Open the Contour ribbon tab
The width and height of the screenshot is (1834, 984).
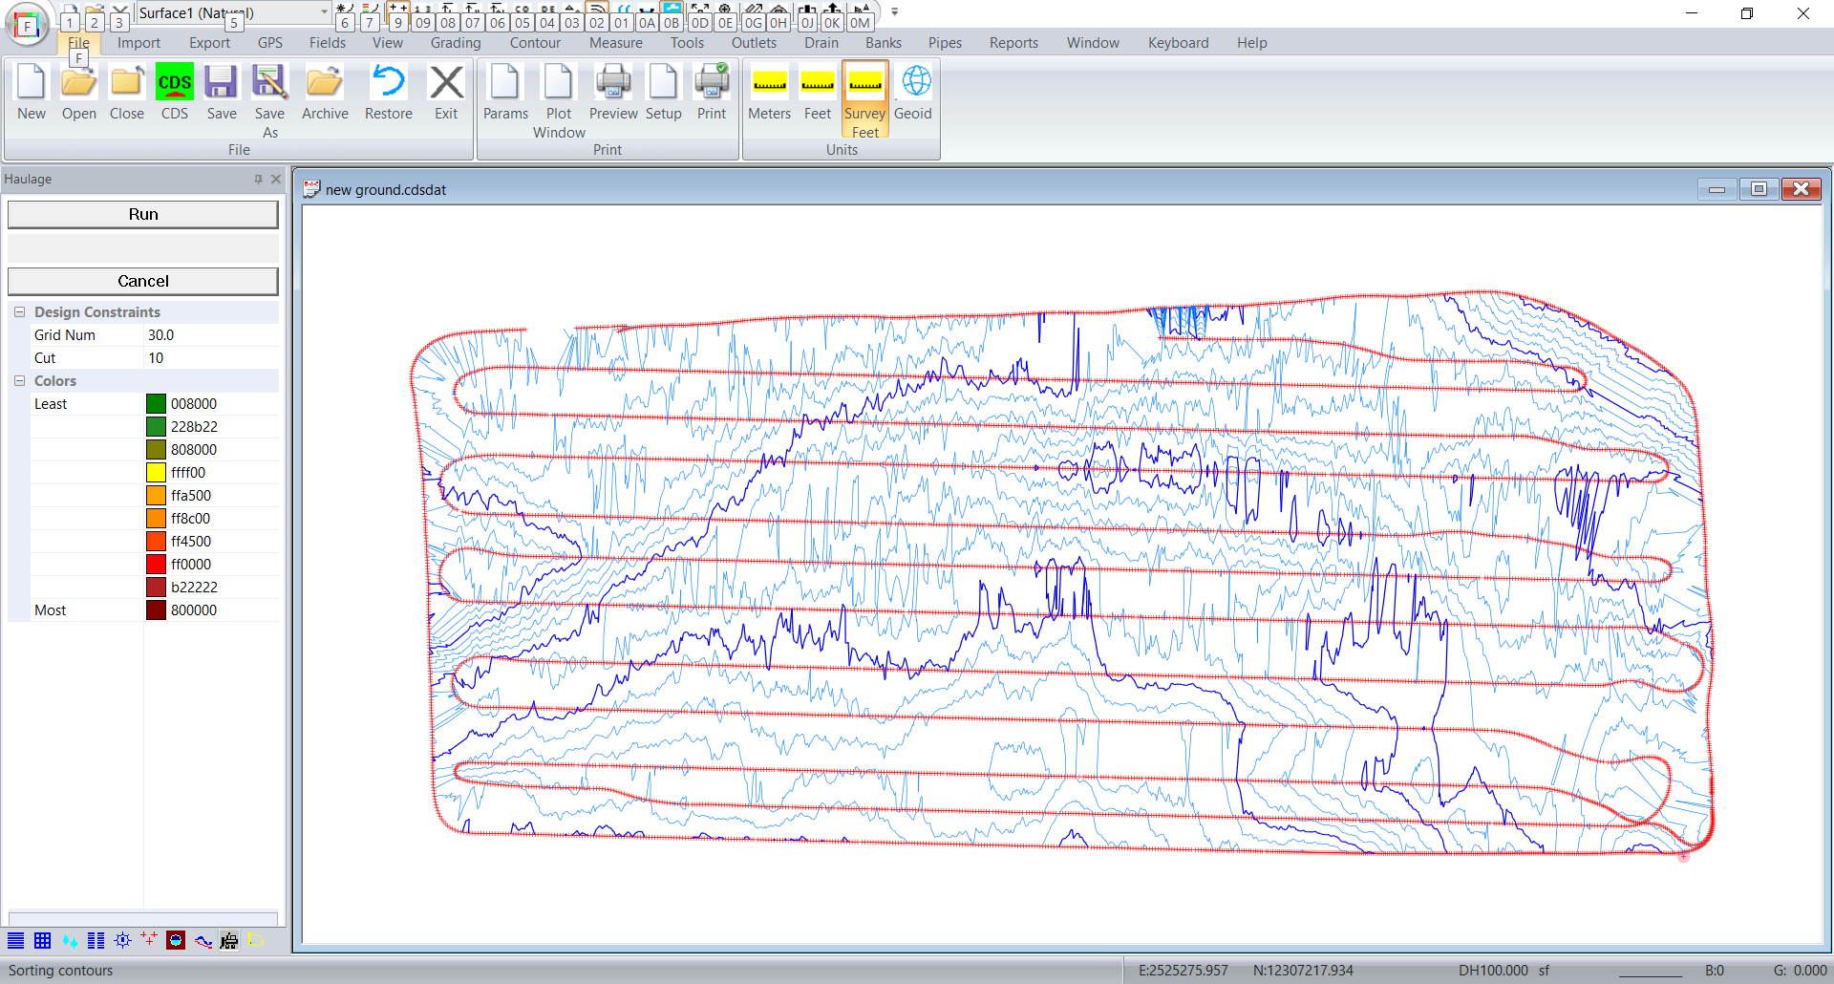(535, 43)
